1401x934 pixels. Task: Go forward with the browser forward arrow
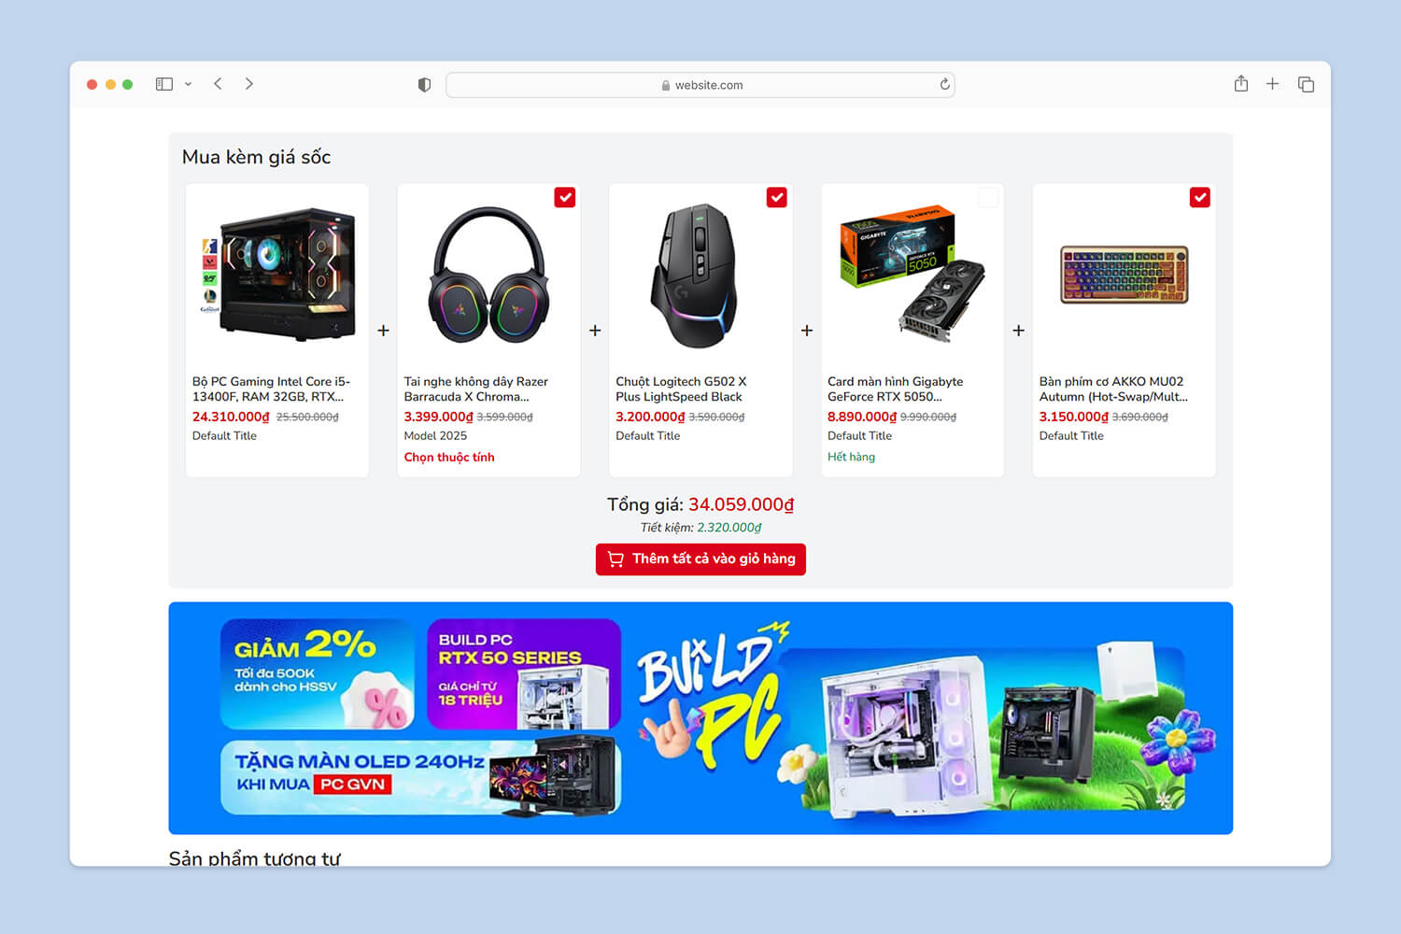click(x=249, y=84)
